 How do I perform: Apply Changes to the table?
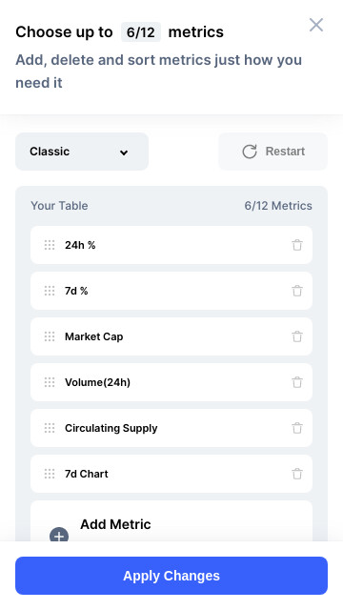click(171, 576)
